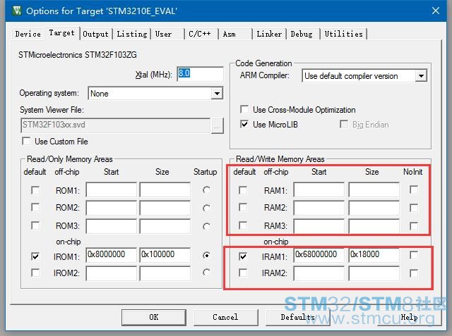Image resolution: width=452 pixels, height=336 pixels.
Task: Click the ROM3 Start field
Action: tap(112, 225)
